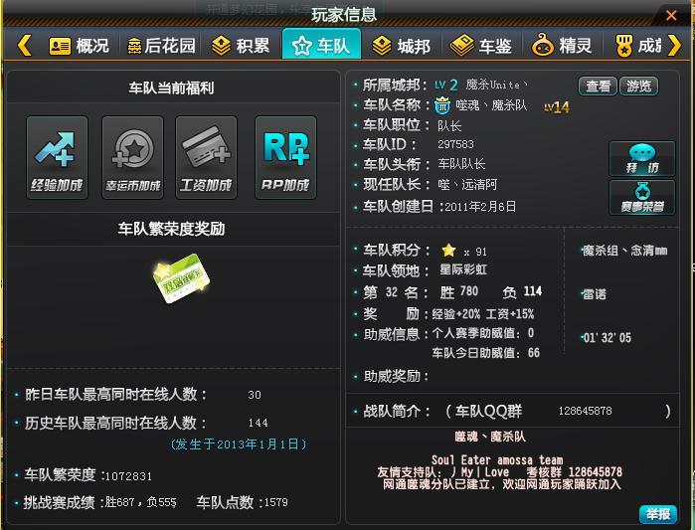Click the 游览 tour button
Image resolution: width=695 pixels, height=530 pixels.
[x=639, y=87]
